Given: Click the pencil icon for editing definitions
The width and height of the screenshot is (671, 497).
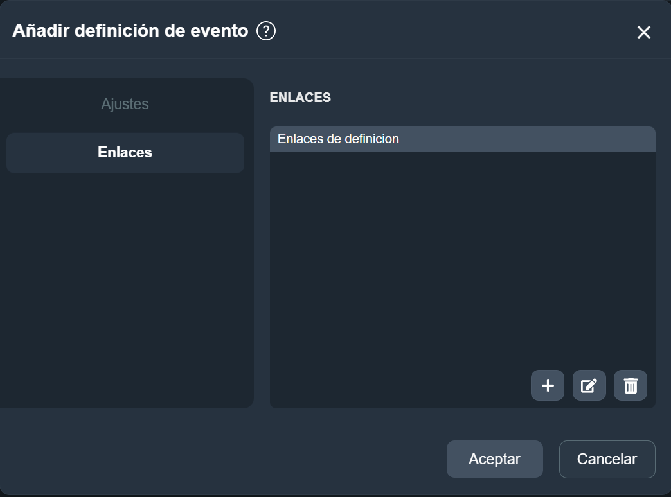Looking at the screenshot, I should pyautogui.click(x=589, y=385).
